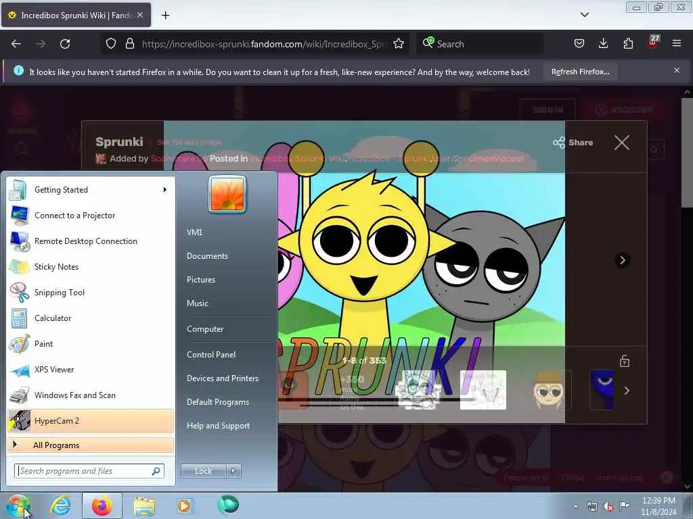Open the Action Center flag icon
This screenshot has width=693, height=519.
(x=625, y=506)
